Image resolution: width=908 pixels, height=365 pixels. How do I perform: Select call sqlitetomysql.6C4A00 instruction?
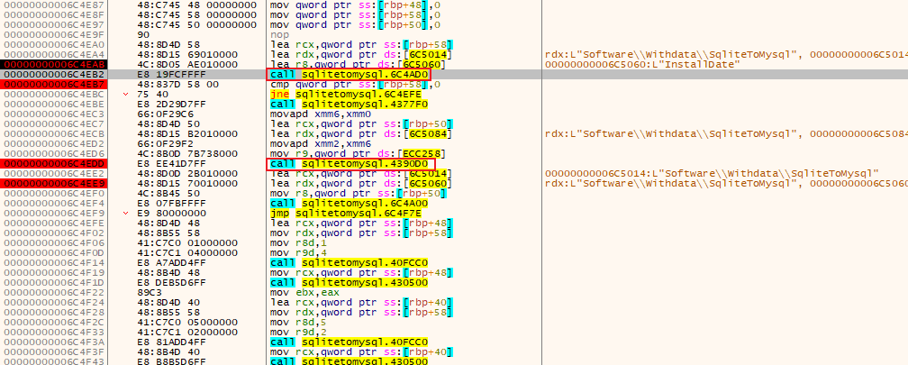point(350,204)
